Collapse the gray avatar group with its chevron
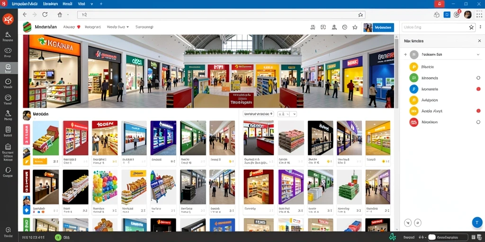 coord(478,55)
